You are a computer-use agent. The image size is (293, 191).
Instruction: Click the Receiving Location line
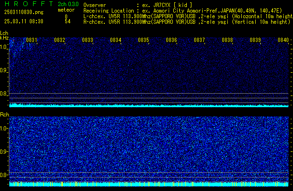[183, 11]
